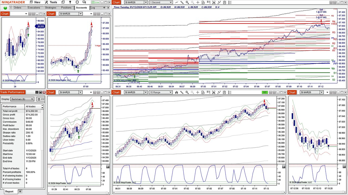
Task: Open instrument selector on 15 Range chart
Action: pyautogui.click(x=136, y=92)
